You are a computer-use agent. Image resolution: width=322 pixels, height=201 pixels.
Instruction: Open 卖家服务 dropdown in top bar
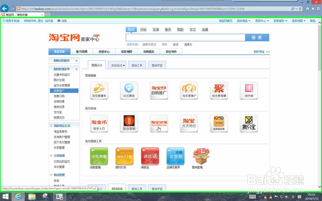[280, 21]
